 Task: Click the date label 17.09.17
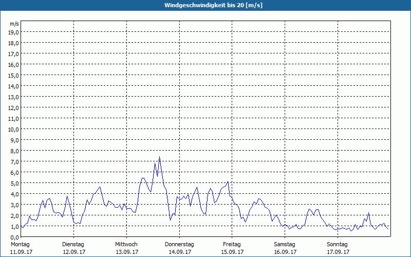pyautogui.click(x=338, y=252)
